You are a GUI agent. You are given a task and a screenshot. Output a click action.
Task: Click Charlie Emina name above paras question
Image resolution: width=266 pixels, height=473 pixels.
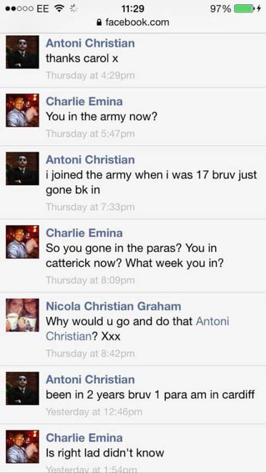(84, 233)
